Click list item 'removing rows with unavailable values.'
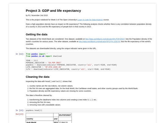 45,105
